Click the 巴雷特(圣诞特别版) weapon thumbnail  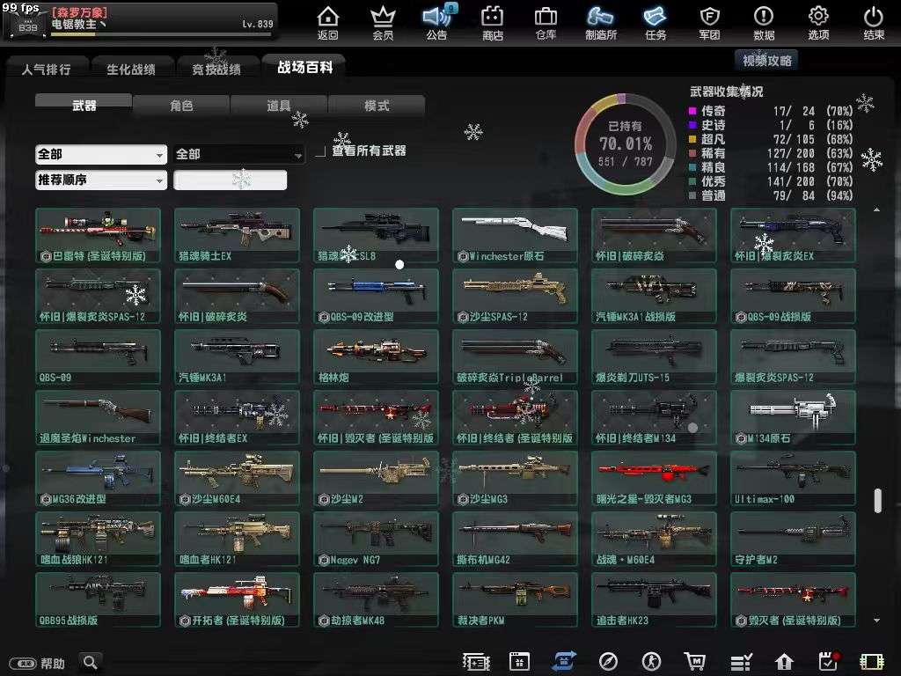[98, 233]
